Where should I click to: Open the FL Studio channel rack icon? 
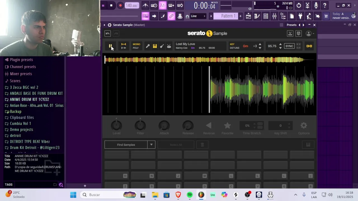click(x=266, y=16)
